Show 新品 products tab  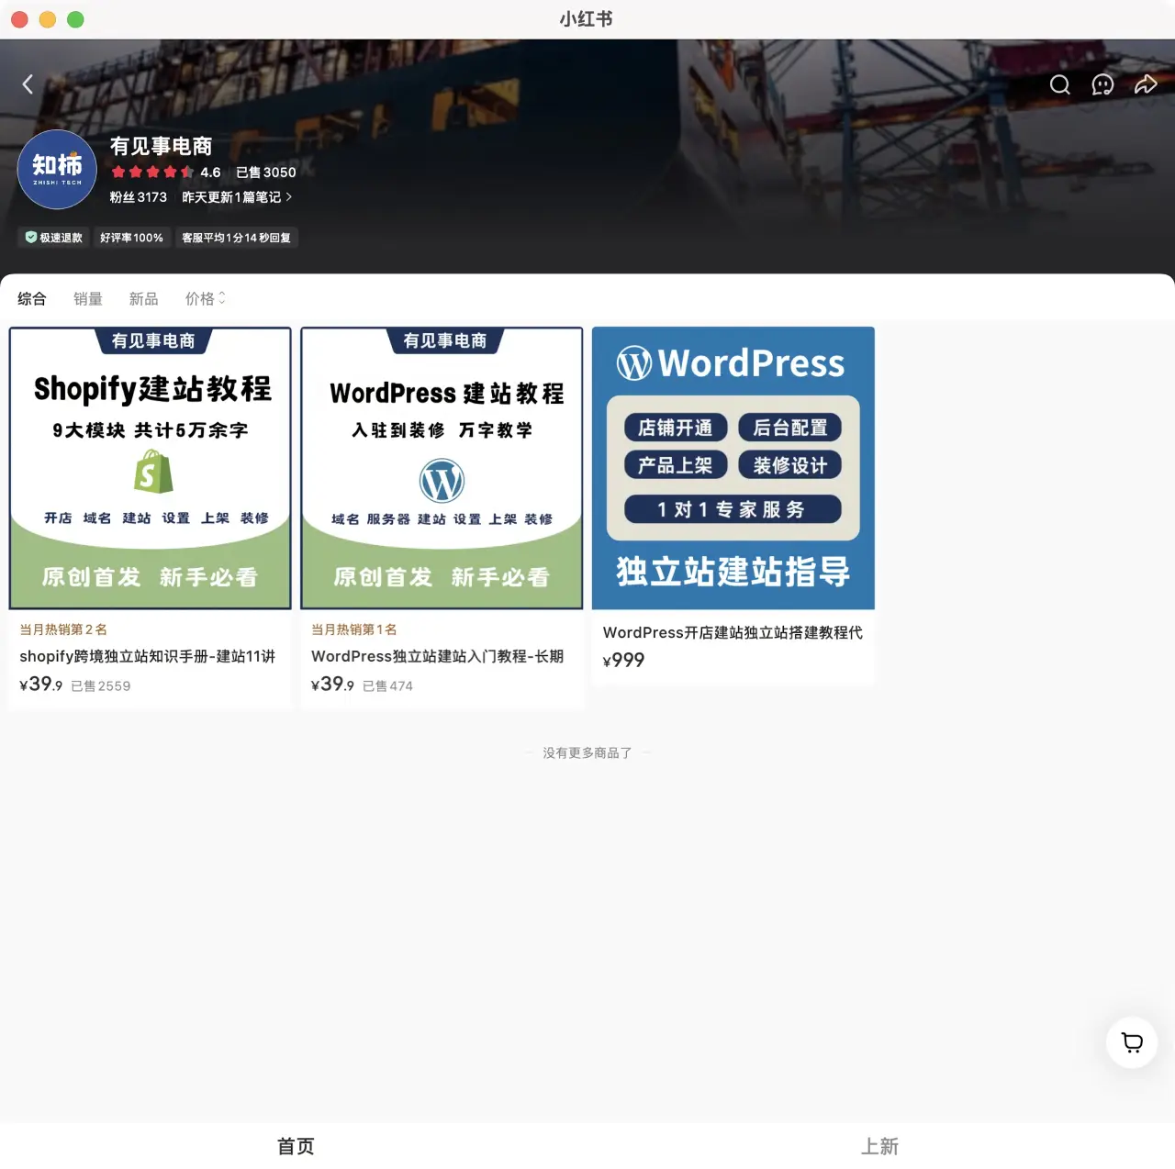coord(144,298)
